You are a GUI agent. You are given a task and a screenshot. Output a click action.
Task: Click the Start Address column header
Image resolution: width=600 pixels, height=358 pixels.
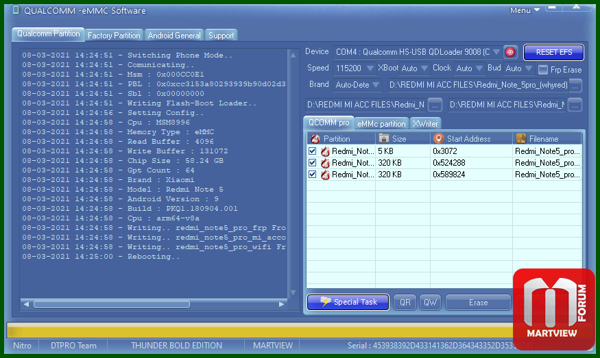point(471,138)
